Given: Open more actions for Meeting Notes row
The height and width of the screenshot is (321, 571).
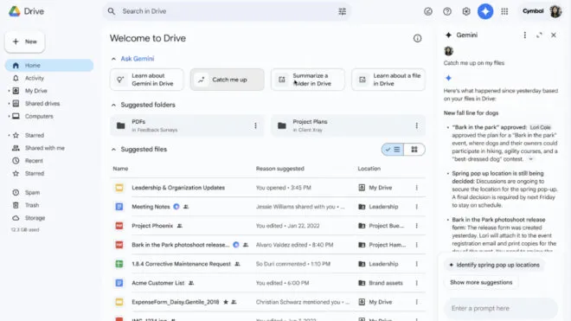Looking at the screenshot, I should pyautogui.click(x=417, y=207).
